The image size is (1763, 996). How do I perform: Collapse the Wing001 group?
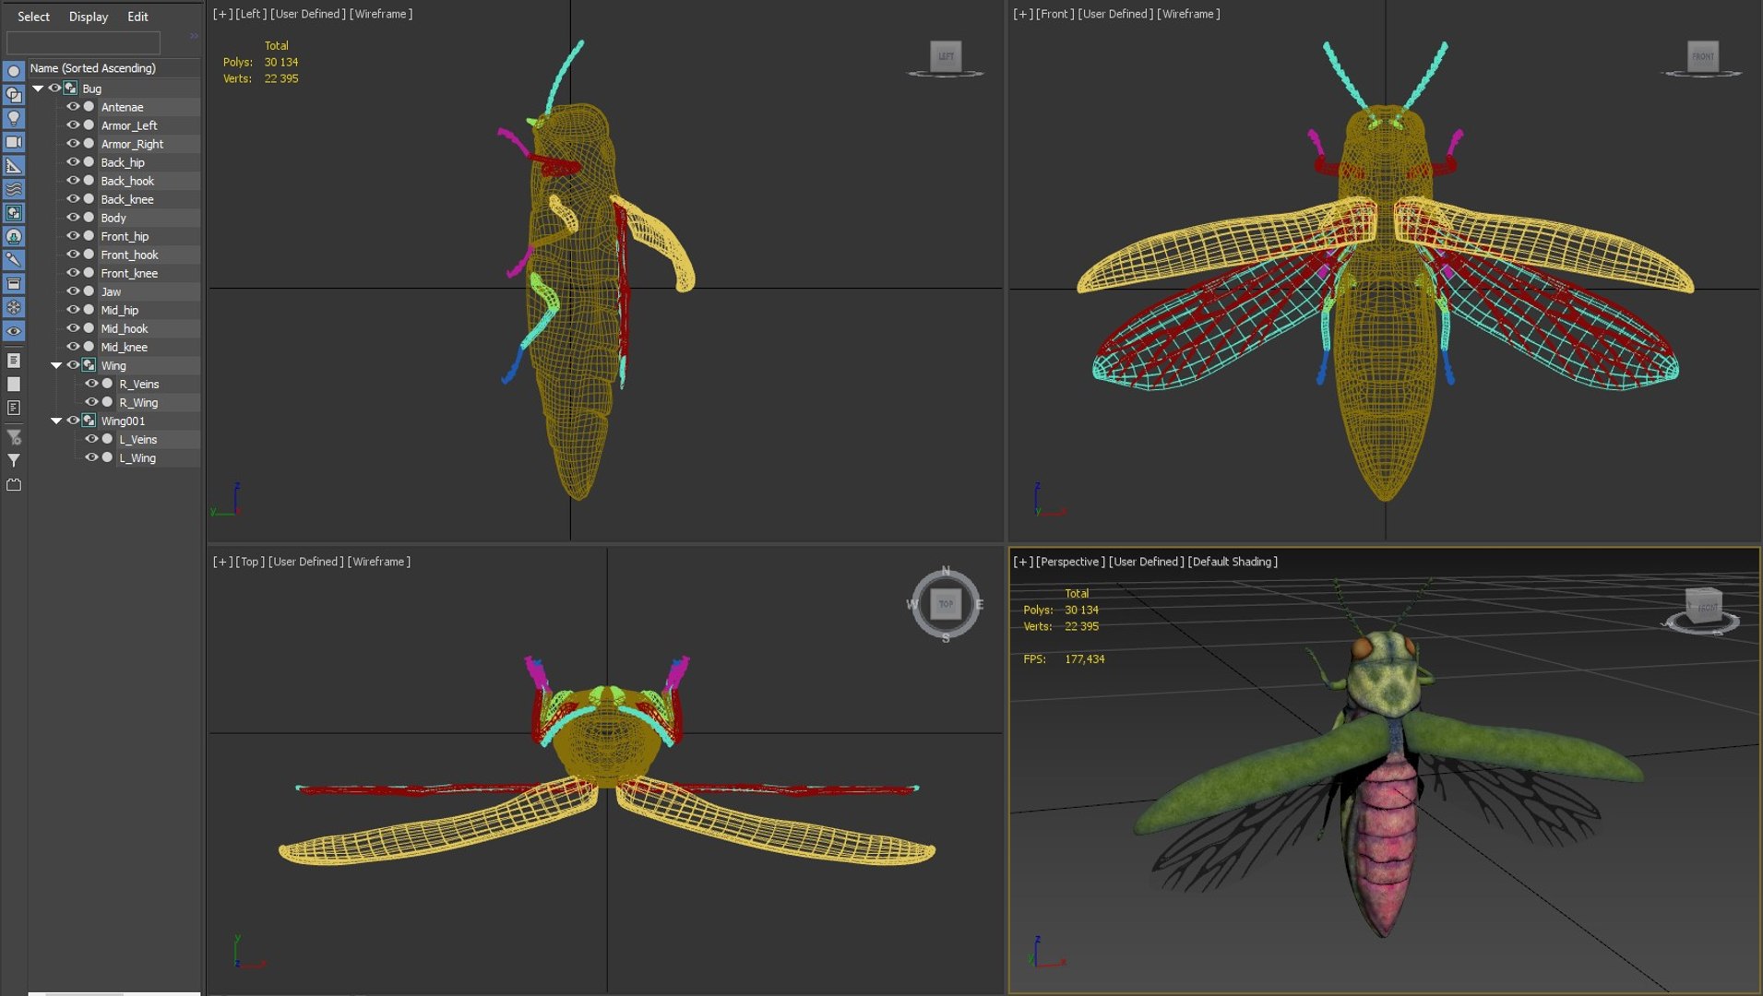pos(56,421)
